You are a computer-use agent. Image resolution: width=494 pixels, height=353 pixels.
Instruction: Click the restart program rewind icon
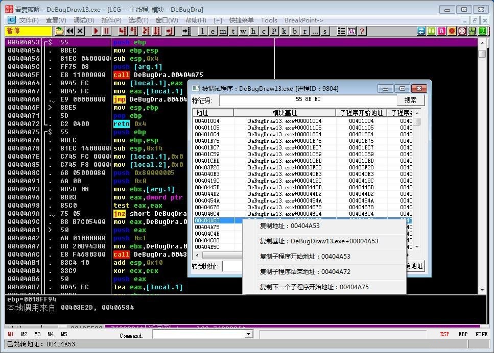pos(70,31)
